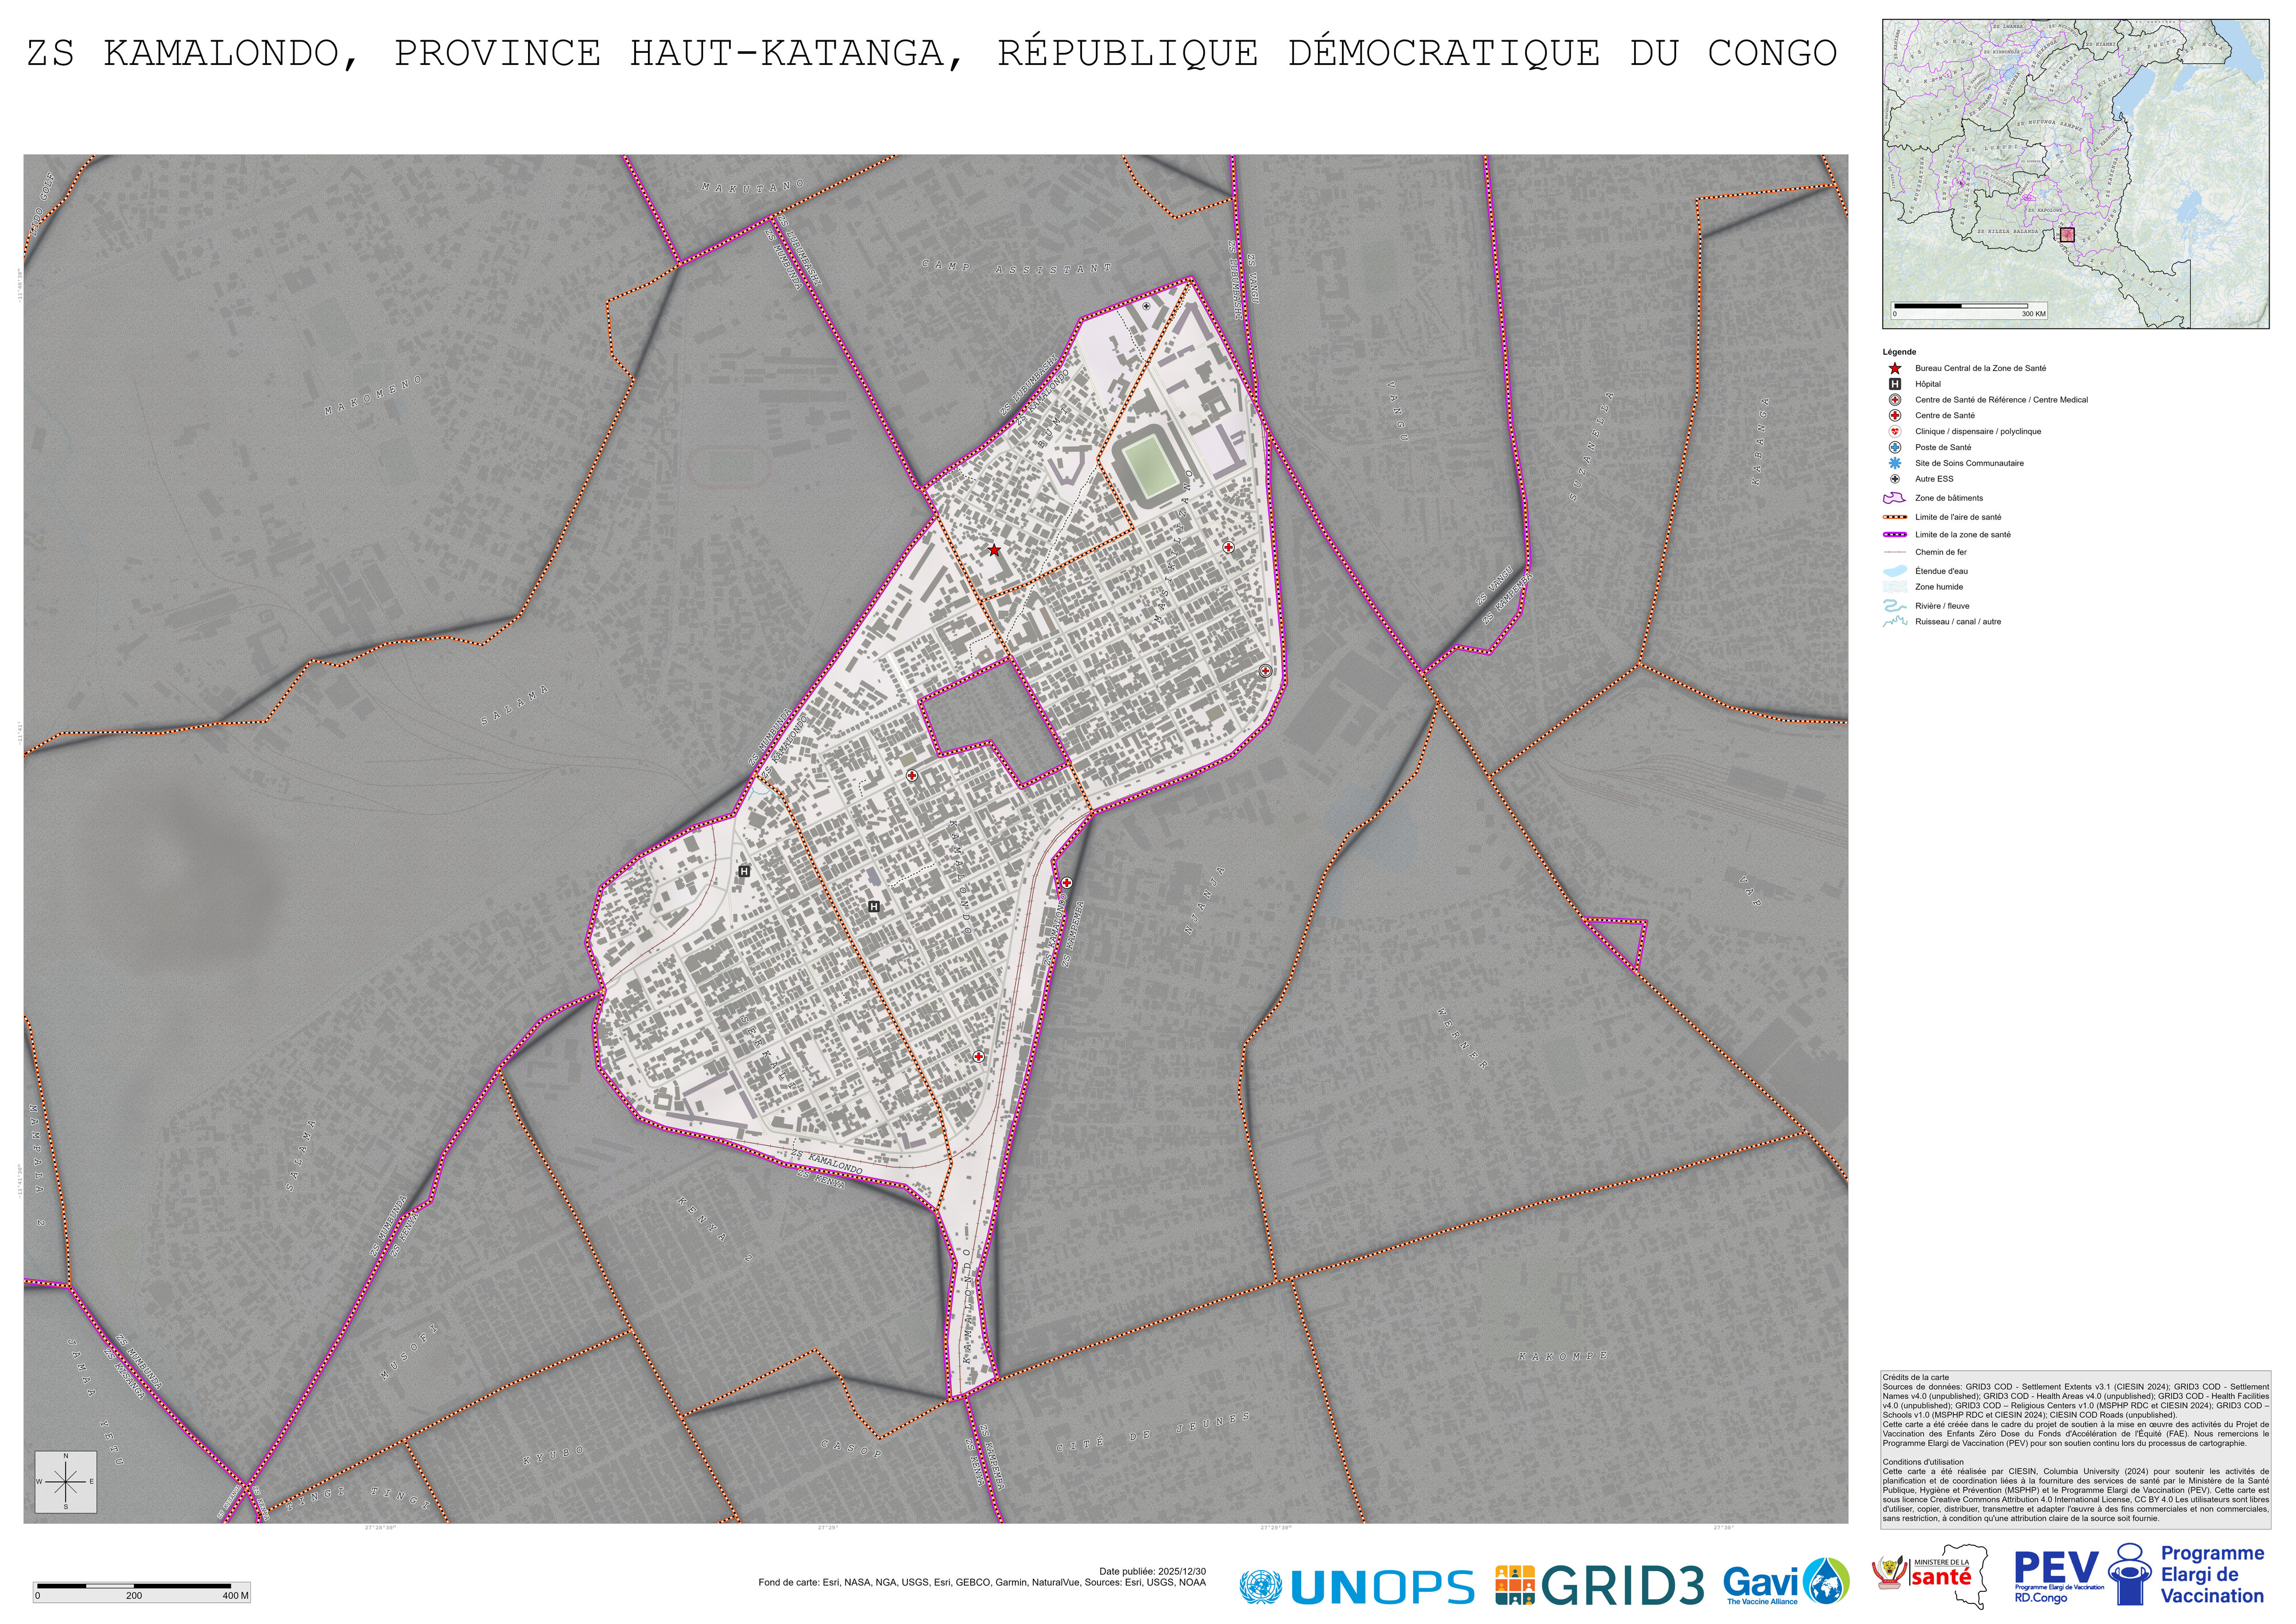Click the 400 M scale bar below the map

(x=142, y=1591)
